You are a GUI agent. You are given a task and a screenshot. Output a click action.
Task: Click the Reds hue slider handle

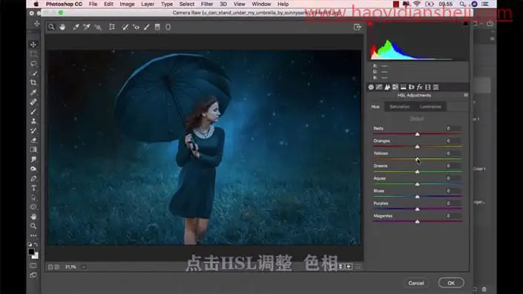tap(417, 134)
